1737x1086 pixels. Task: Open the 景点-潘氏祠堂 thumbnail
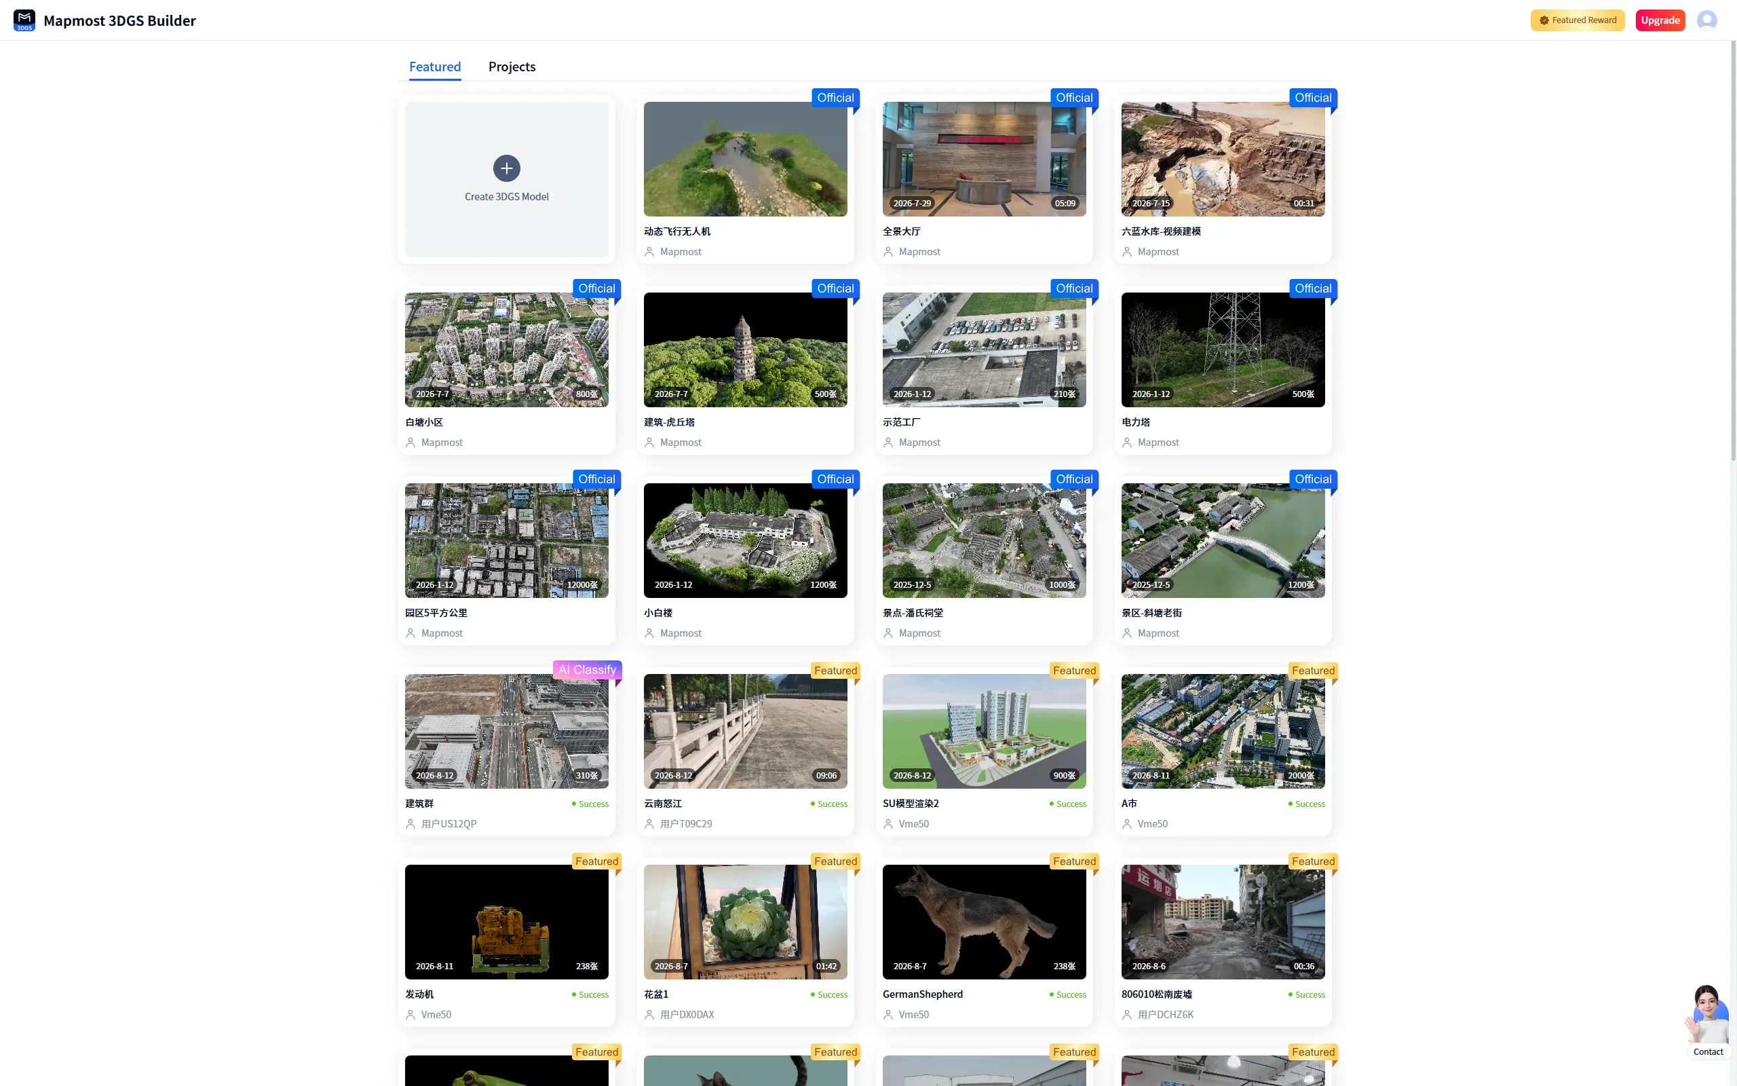pyautogui.click(x=984, y=540)
